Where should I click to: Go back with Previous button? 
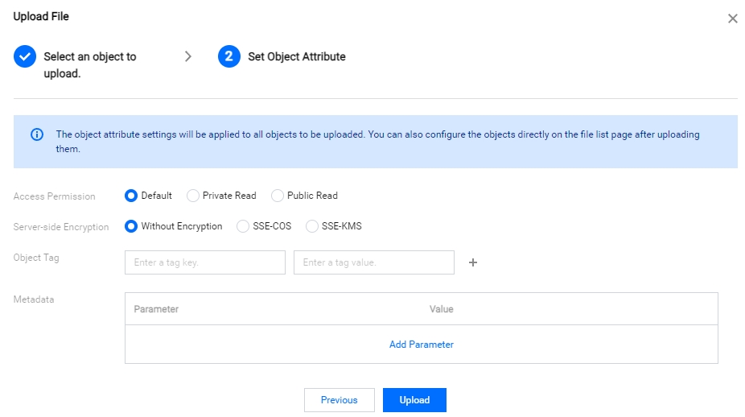[x=340, y=400]
